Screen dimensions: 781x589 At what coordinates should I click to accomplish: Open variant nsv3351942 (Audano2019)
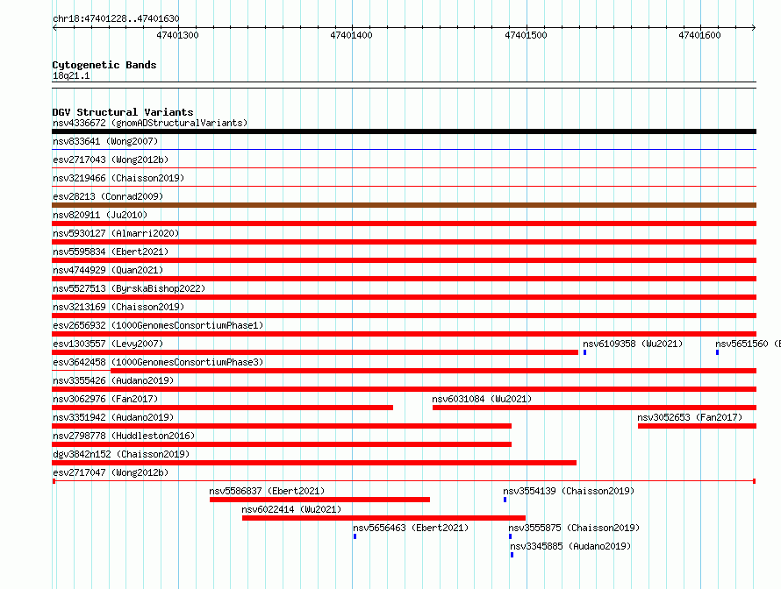113,417
